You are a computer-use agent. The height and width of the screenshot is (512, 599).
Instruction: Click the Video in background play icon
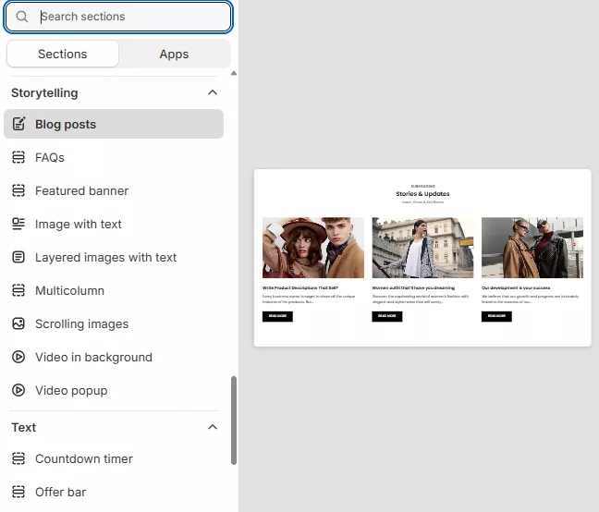point(18,357)
